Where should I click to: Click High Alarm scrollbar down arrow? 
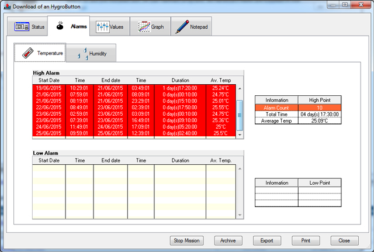tap(240, 135)
